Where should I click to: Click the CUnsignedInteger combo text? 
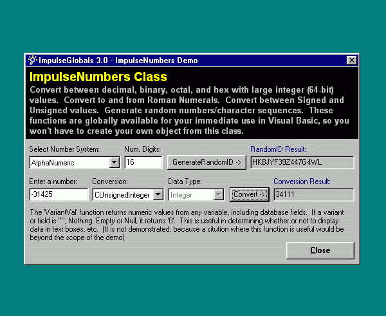123,195
